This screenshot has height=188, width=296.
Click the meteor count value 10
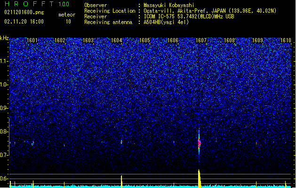tap(68, 22)
